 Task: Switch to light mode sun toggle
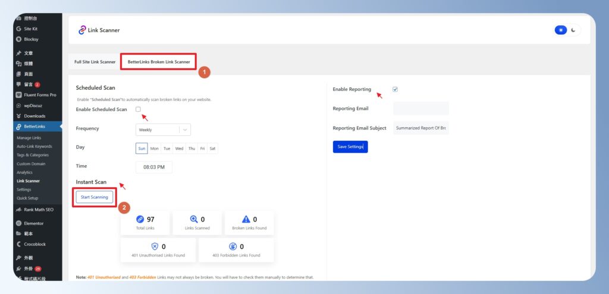click(561, 30)
